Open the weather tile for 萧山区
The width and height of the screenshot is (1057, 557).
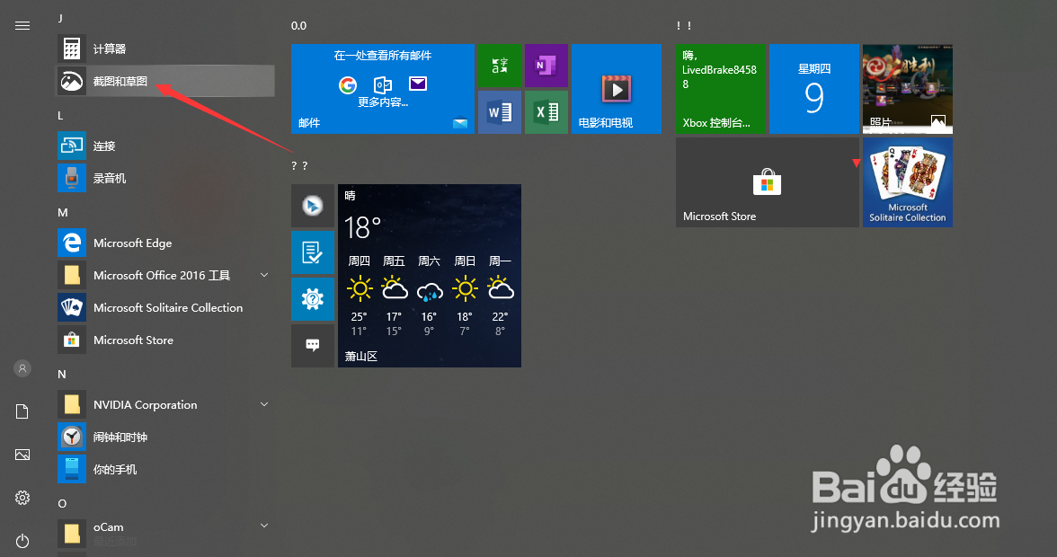pyautogui.click(x=430, y=276)
